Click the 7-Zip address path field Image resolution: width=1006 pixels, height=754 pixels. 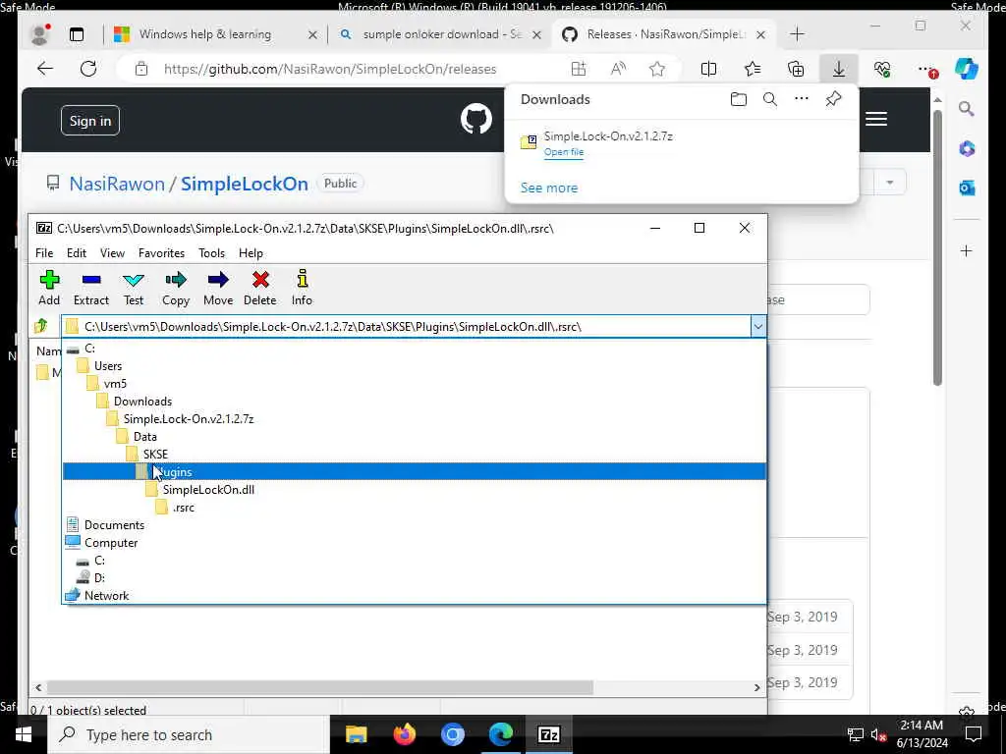coord(407,326)
